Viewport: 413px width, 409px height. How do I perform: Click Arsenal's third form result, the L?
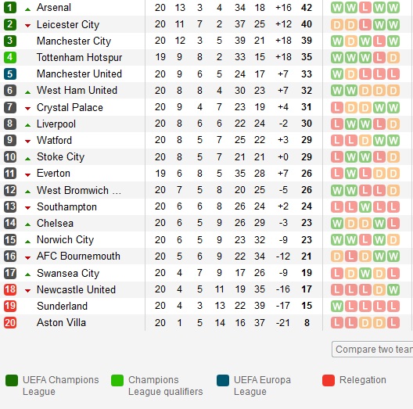pos(365,8)
